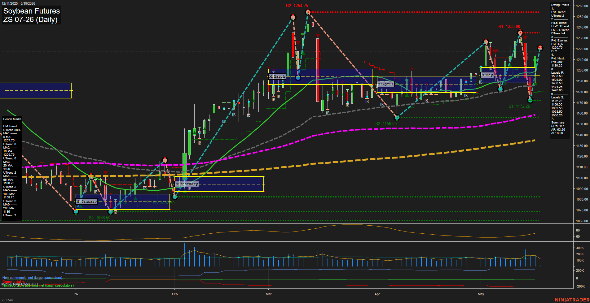Click the red 'R1: 1235.00' resistance label
This screenshot has height=303, width=590.
coord(509,26)
